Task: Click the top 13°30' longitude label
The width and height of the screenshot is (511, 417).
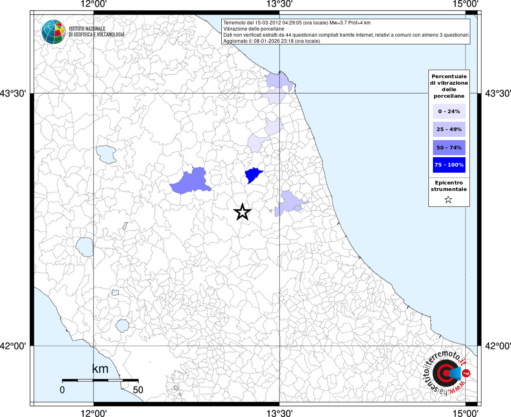Action: tap(280, 4)
